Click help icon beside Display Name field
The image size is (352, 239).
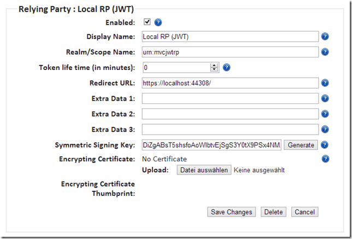325,37
